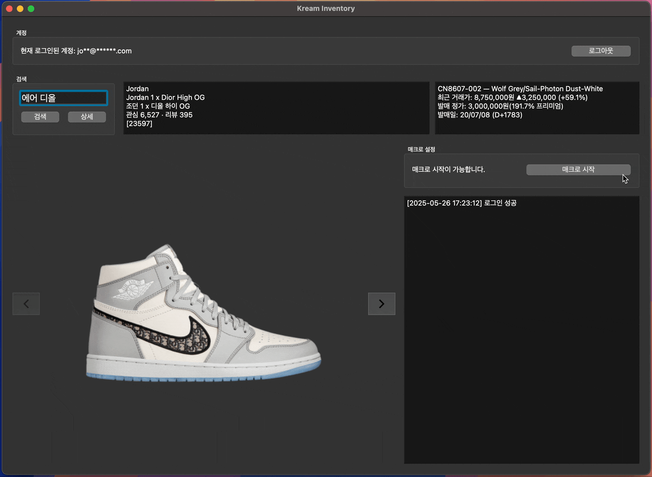Viewport: 652px width, 477px height.
Task: Click the logged-in account email text
Action: coord(76,51)
